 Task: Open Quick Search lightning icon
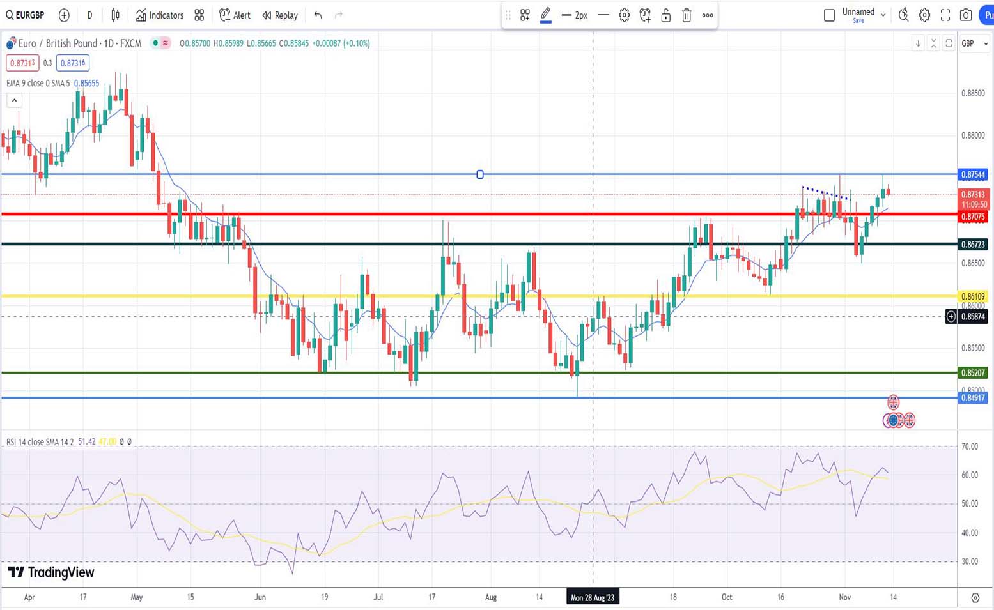click(x=903, y=15)
